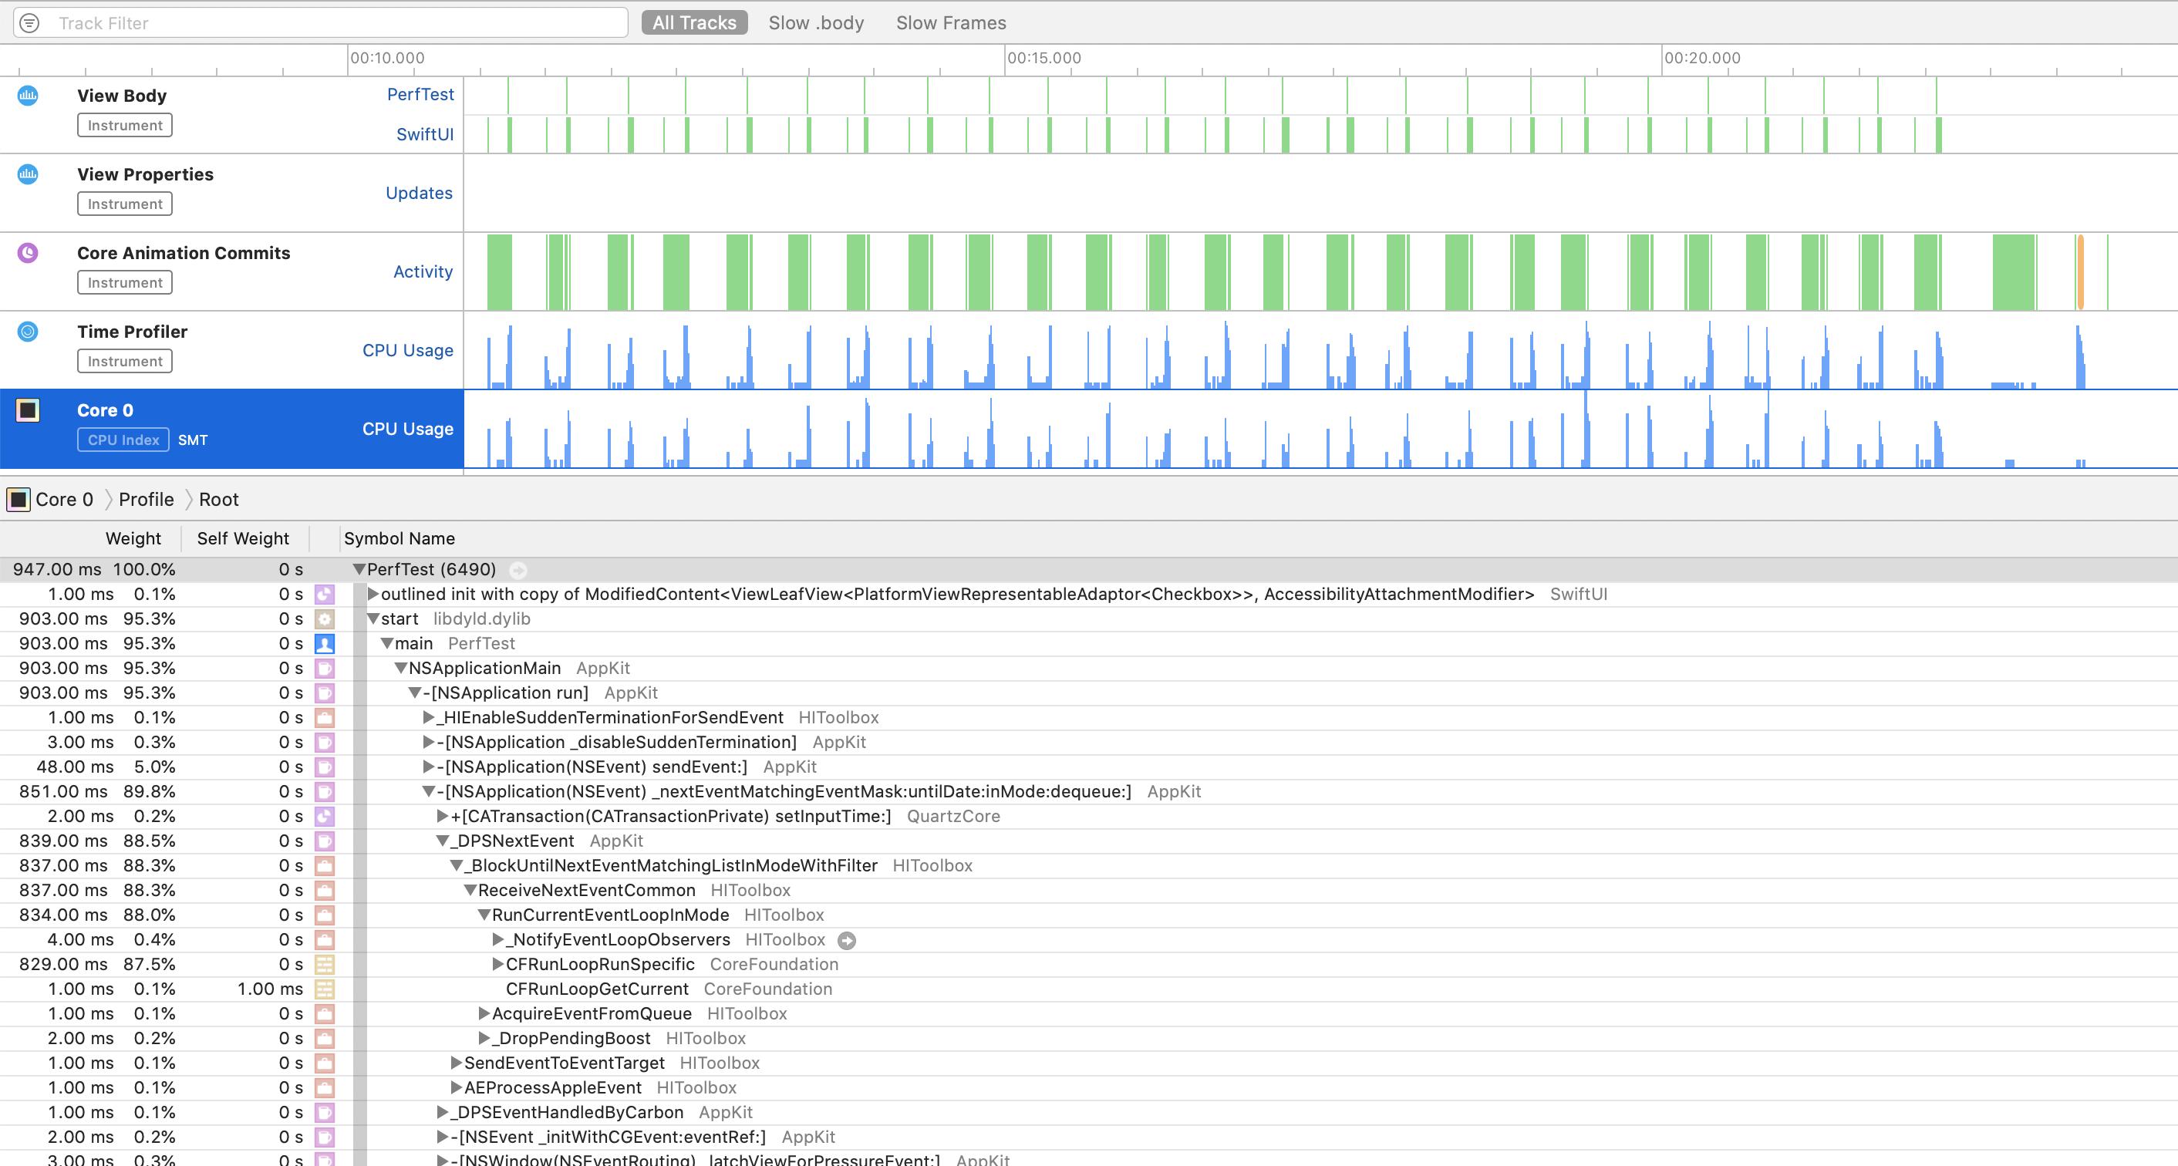The width and height of the screenshot is (2178, 1166).
Task: Click arrow icon beside _NotifyEventLoopObservers
Action: (x=846, y=940)
